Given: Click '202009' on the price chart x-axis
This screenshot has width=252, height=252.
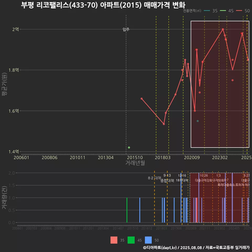Looking at the screenshot, I should point(192,157).
